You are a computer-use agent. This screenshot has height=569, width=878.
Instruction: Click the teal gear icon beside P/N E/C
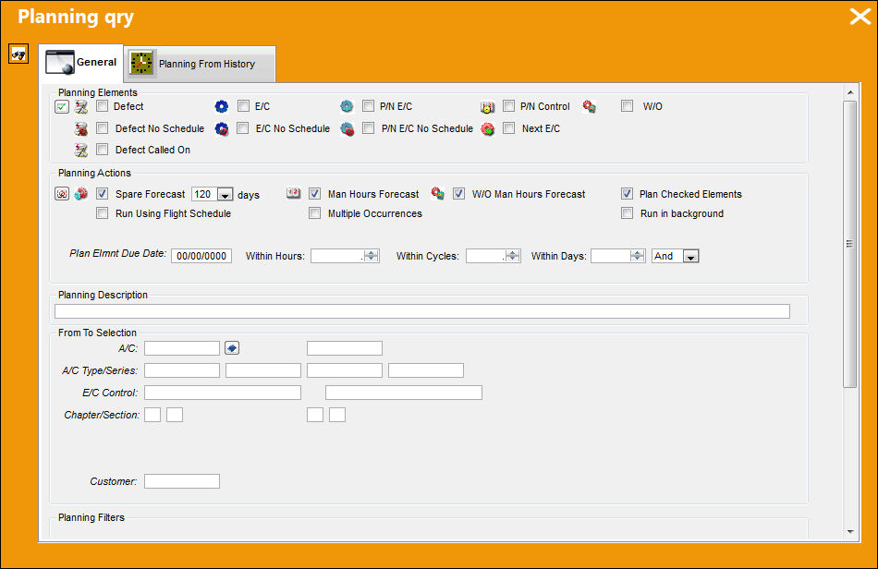click(x=347, y=106)
